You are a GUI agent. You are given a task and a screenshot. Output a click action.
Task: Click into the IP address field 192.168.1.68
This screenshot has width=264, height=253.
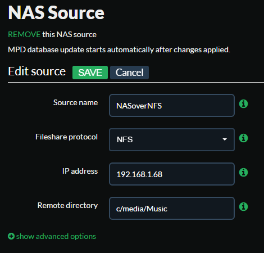pyautogui.click(x=172, y=174)
